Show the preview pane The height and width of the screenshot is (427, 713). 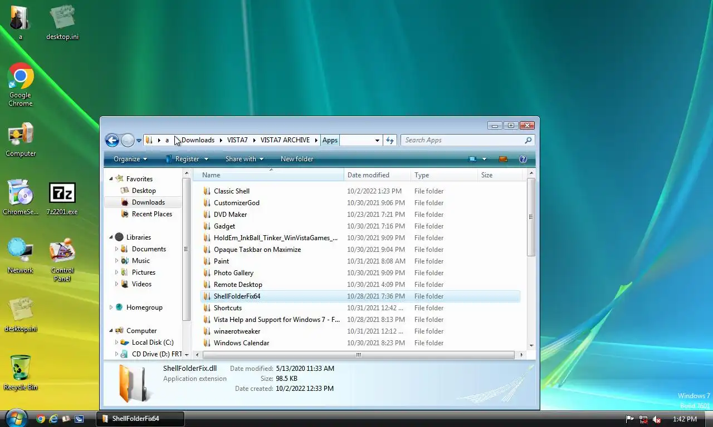point(503,159)
